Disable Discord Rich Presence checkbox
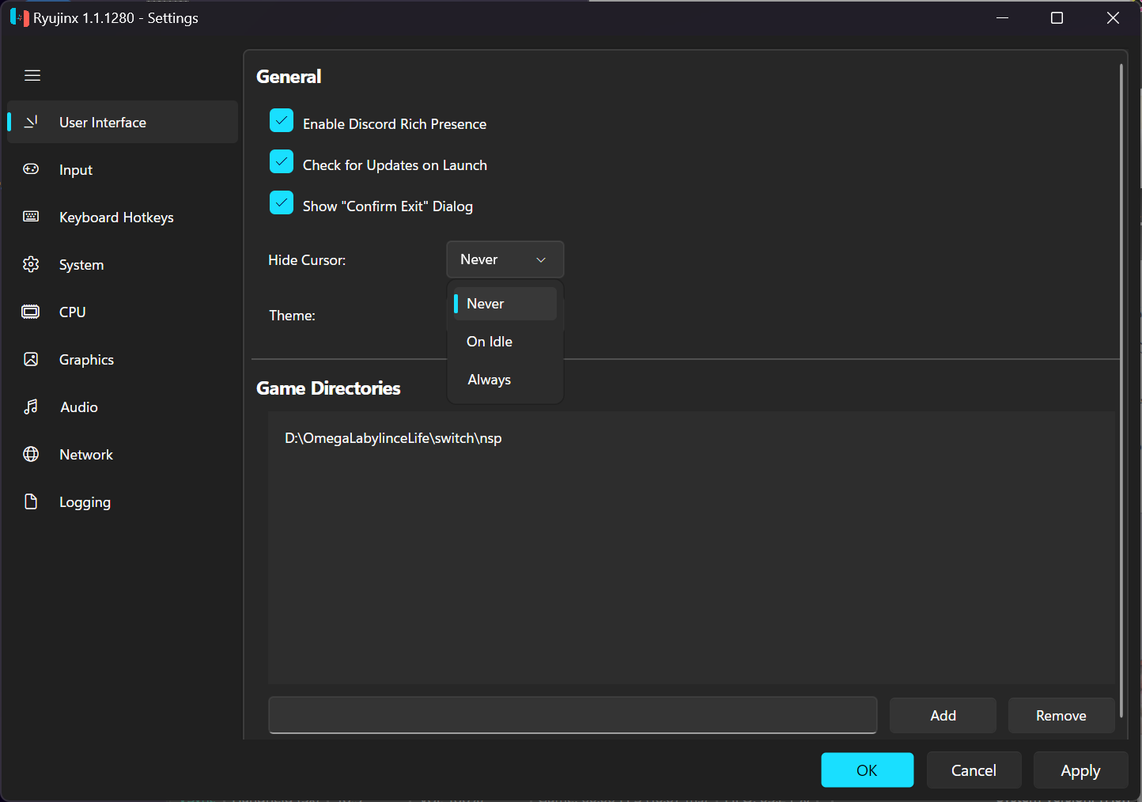Screen dimensions: 1142x802 (x=282, y=121)
